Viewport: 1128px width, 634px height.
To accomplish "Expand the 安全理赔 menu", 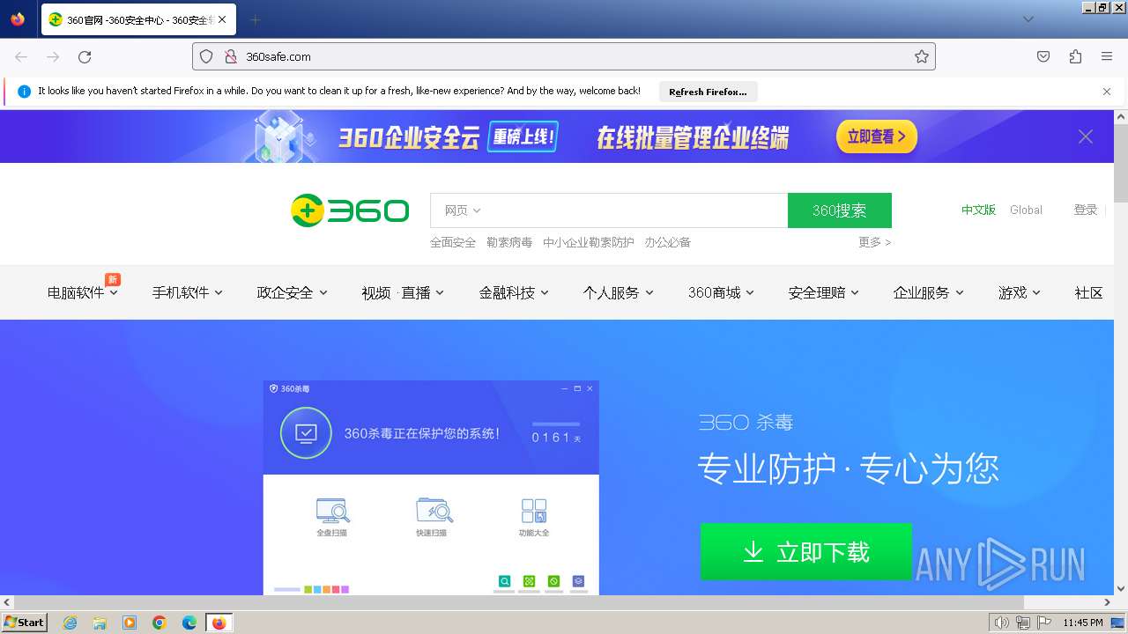I will point(823,292).
